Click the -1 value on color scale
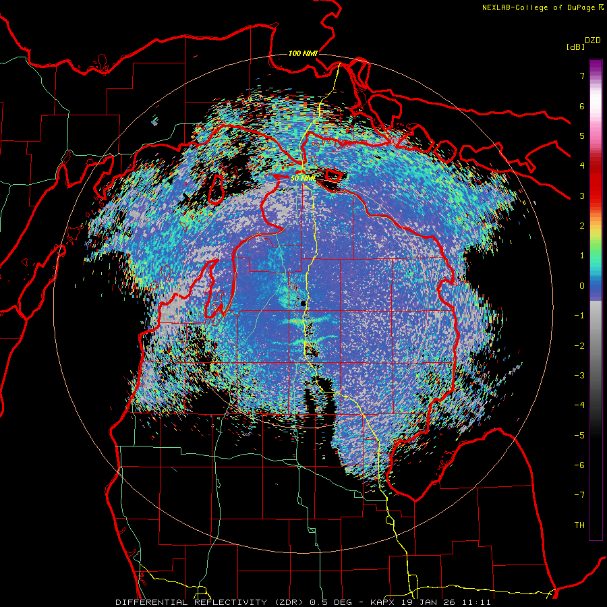The width and height of the screenshot is (607, 607). 579,316
